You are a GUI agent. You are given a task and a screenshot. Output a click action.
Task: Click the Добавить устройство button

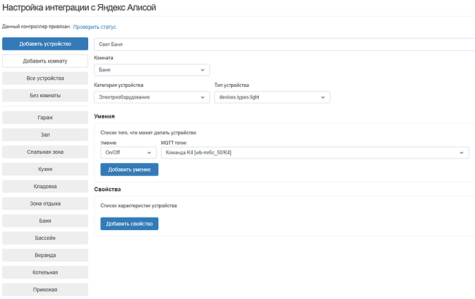(x=45, y=44)
